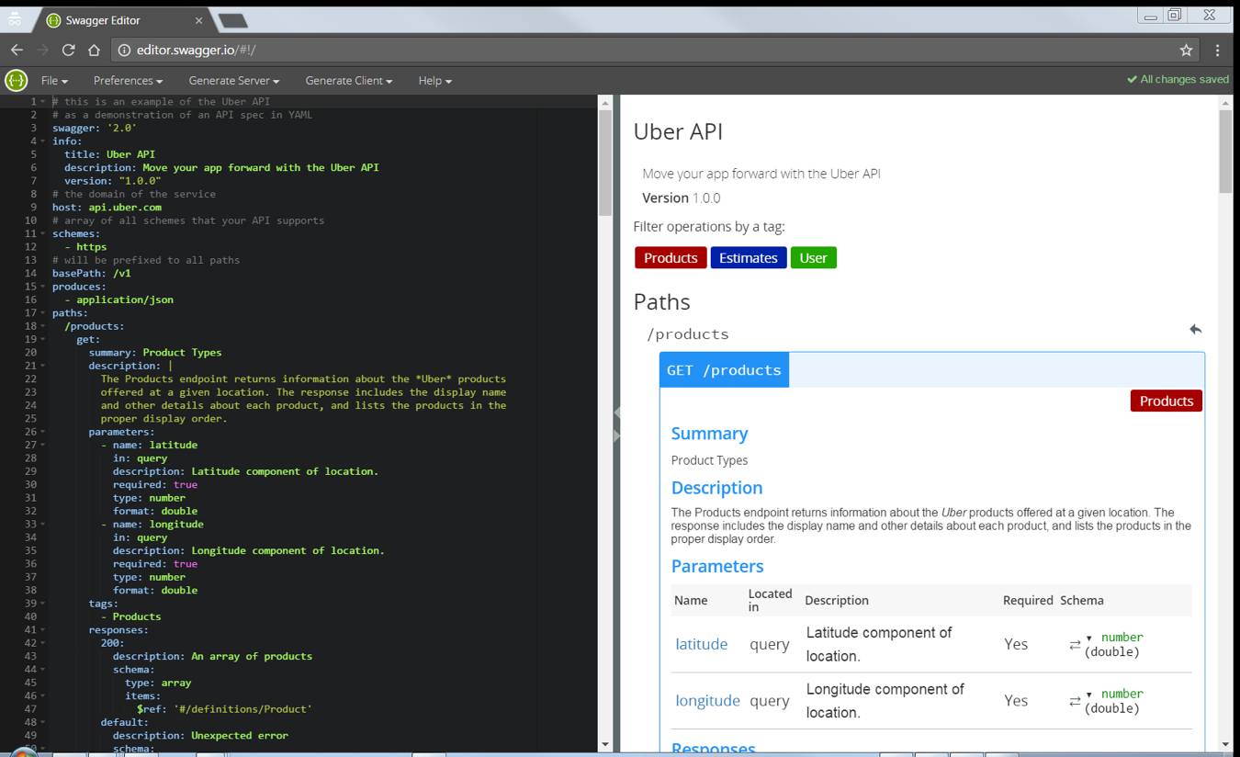Expand the longitude number schema triangle
Screen dimensions: 1240x757
pos(1089,695)
